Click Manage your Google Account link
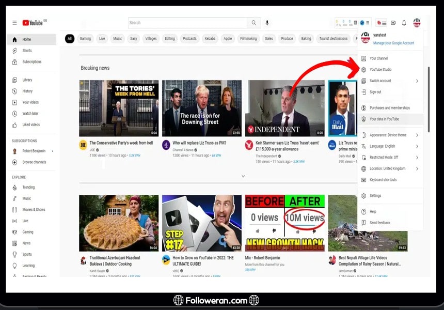Screen dimensions: 444x310 click(x=393, y=43)
